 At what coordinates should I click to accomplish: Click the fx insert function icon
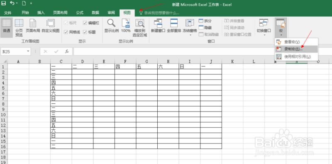coord(67,52)
